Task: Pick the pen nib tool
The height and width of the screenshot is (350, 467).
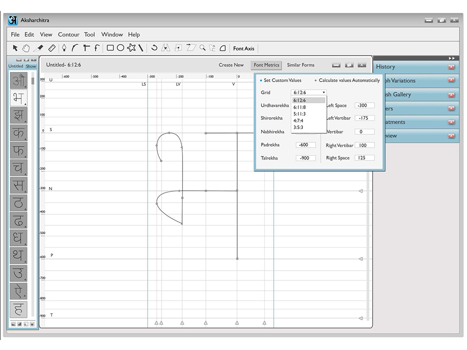Action: tap(64, 48)
